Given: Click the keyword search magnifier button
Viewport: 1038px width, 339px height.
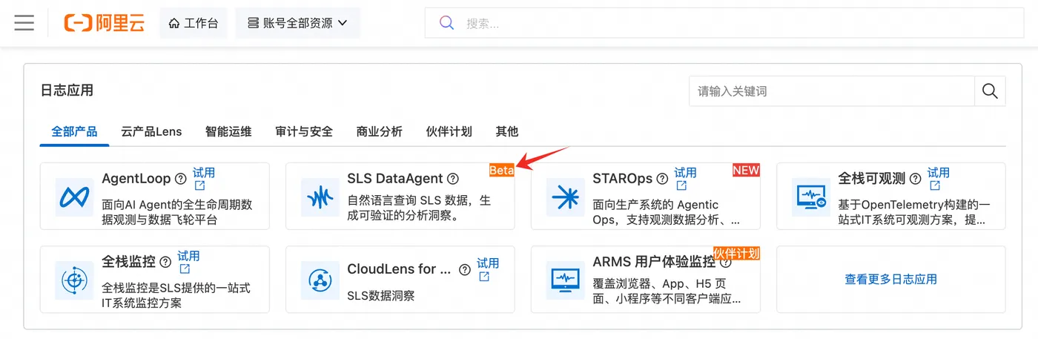Looking at the screenshot, I should pos(990,91).
